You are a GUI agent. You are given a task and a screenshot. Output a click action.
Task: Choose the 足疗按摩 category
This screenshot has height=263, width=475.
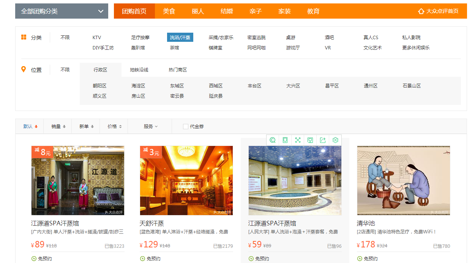[x=140, y=38]
